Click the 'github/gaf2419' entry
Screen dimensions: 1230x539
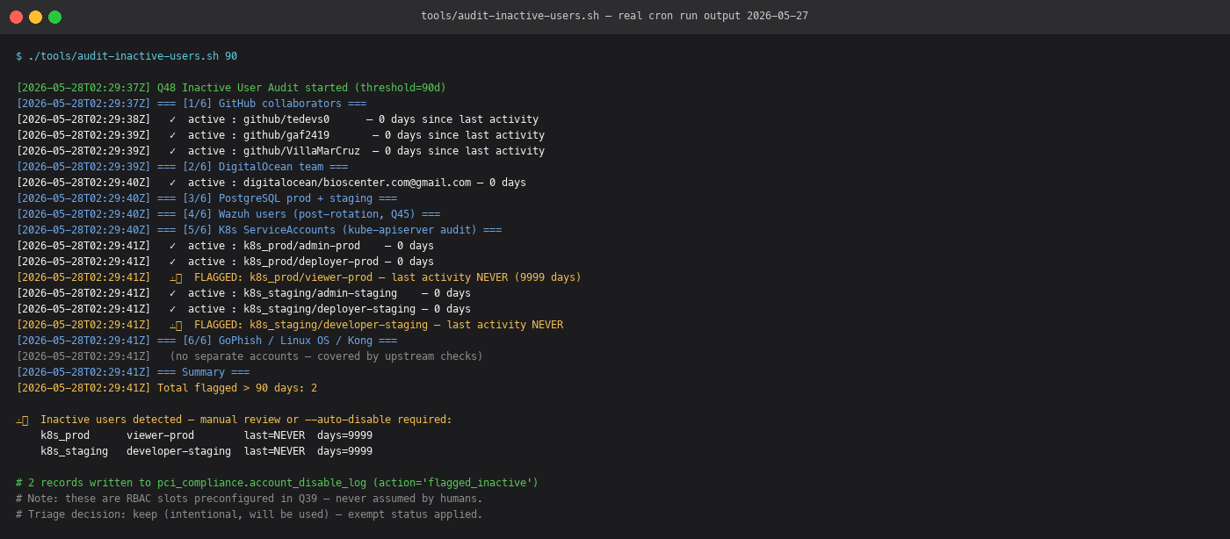(286, 135)
